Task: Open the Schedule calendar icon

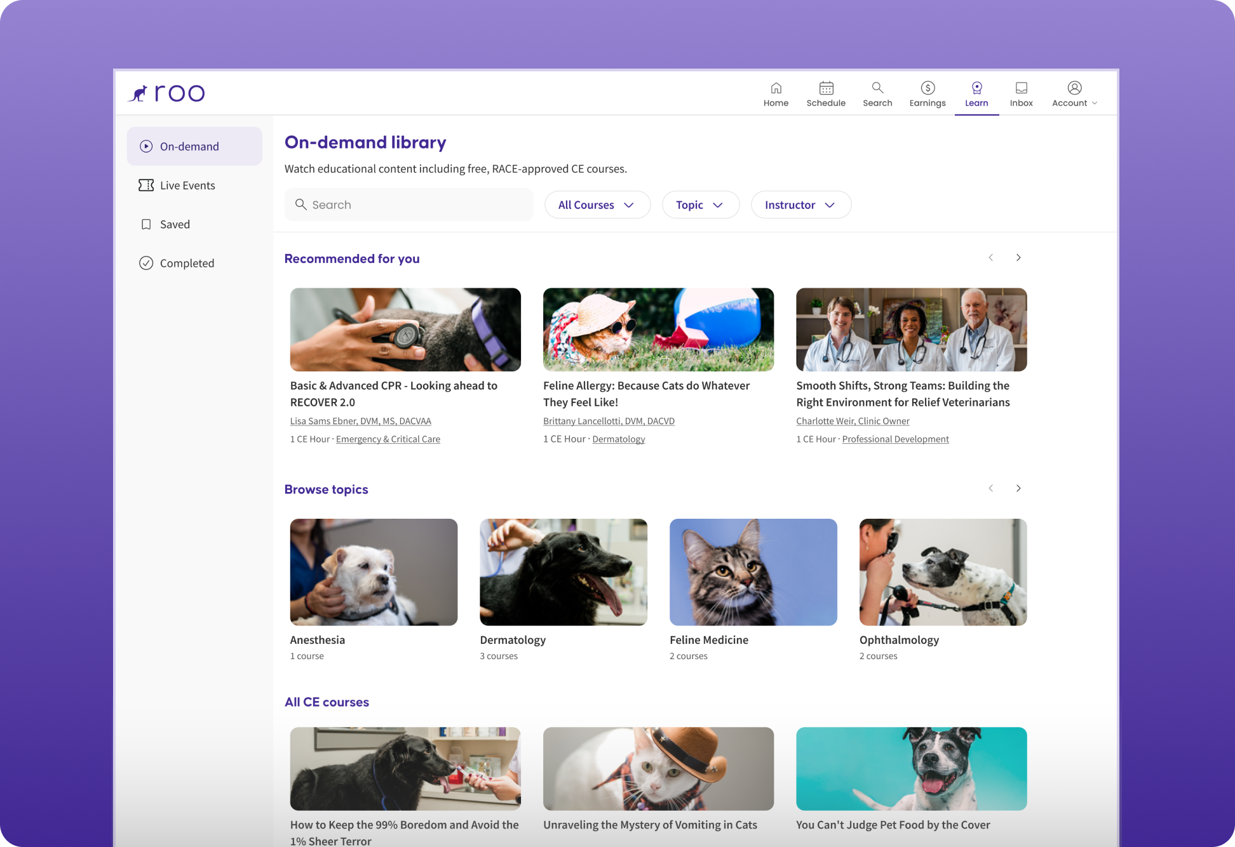Action: coord(826,88)
